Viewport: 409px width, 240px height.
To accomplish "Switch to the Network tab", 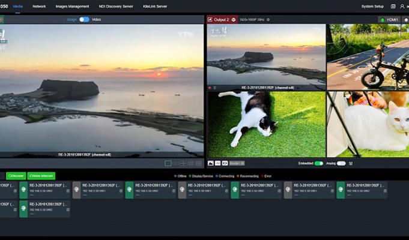I will point(39,6).
